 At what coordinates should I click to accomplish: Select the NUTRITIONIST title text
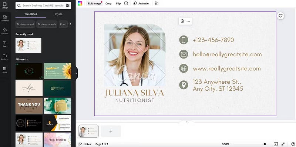tap(135, 100)
